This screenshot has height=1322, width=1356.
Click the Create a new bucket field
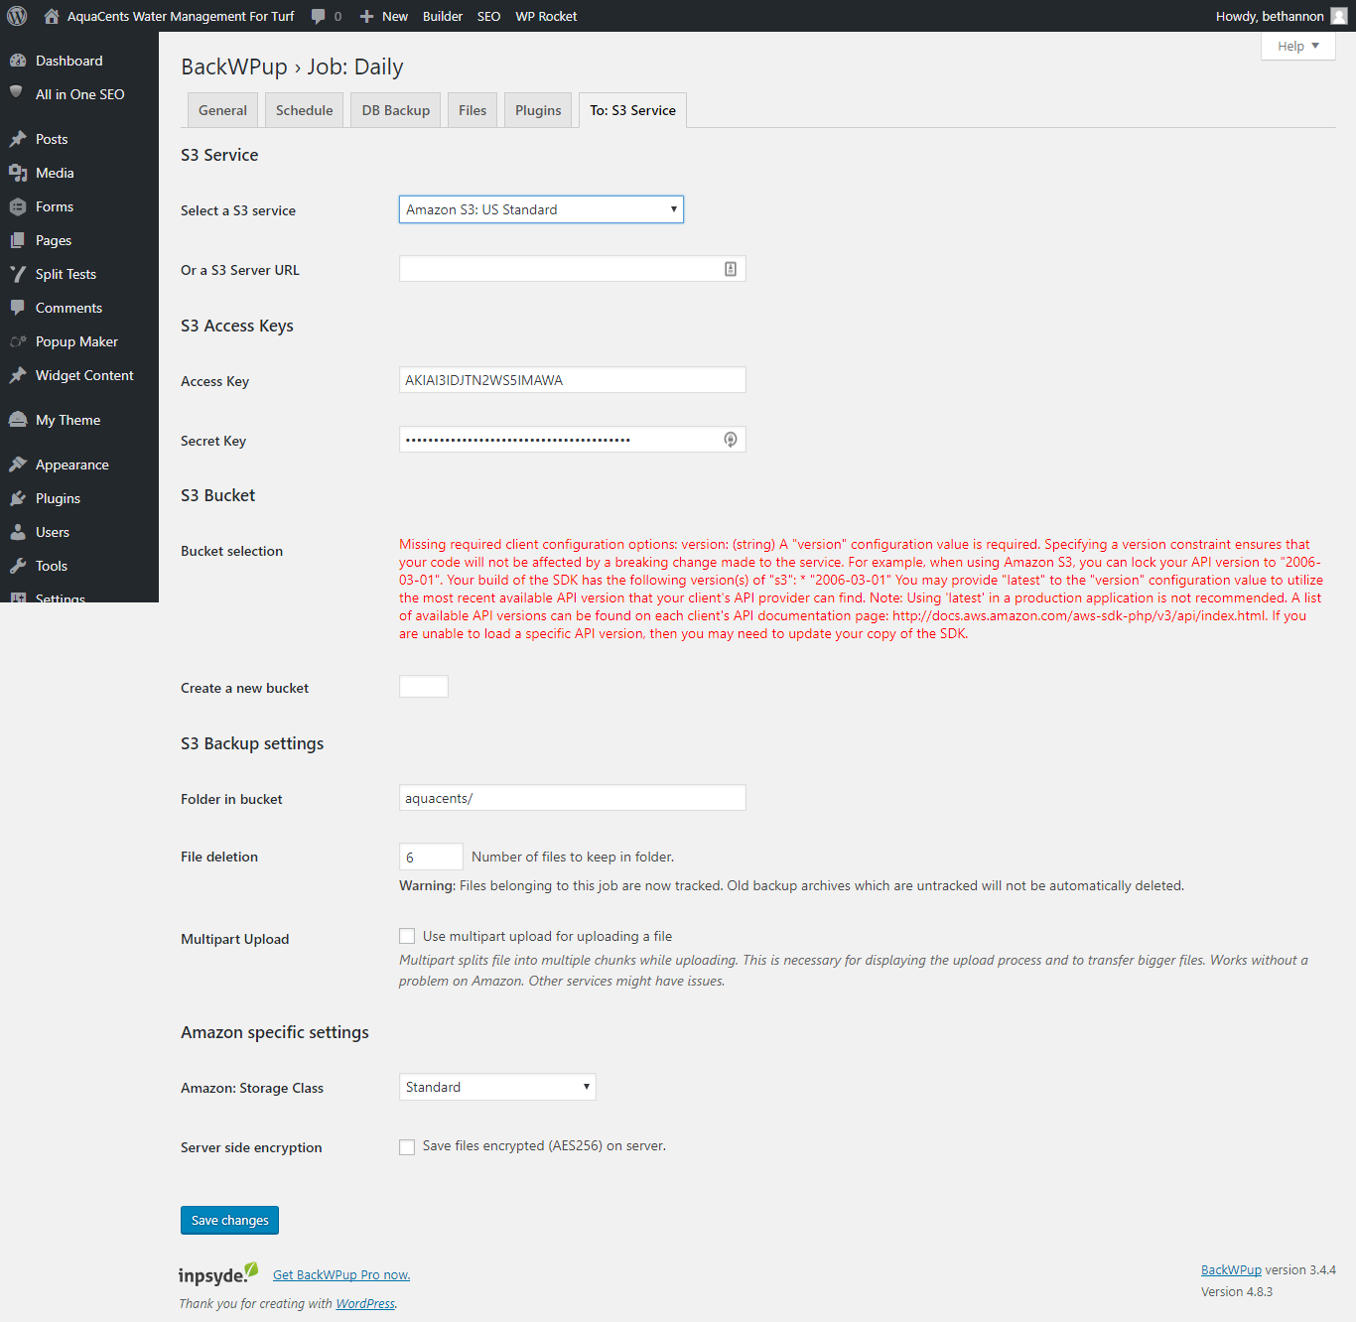(424, 687)
